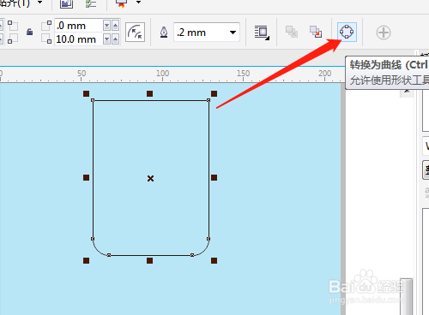
Task: Click the Convert to Curves icon
Action: (347, 32)
